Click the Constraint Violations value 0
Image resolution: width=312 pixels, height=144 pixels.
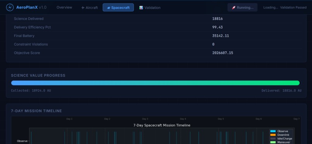pyautogui.click(x=213, y=44)
